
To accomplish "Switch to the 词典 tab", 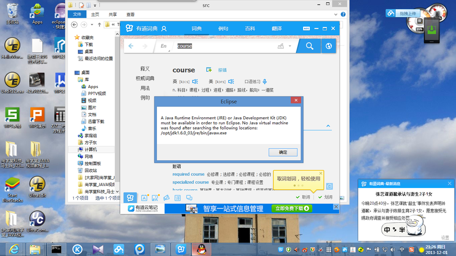I will click(196, 29).
